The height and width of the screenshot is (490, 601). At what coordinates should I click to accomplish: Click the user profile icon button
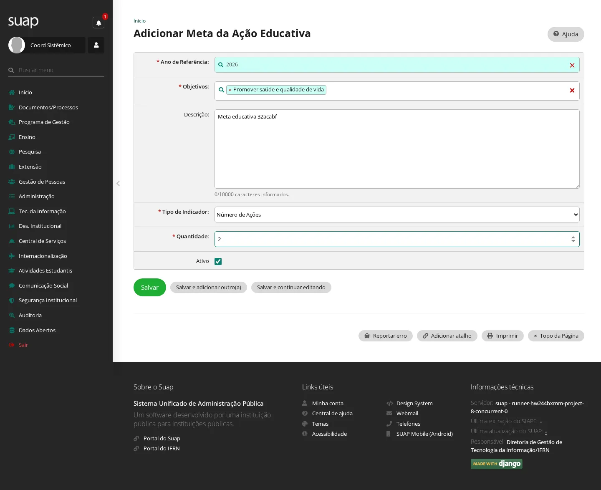click(x=96, y=45)
